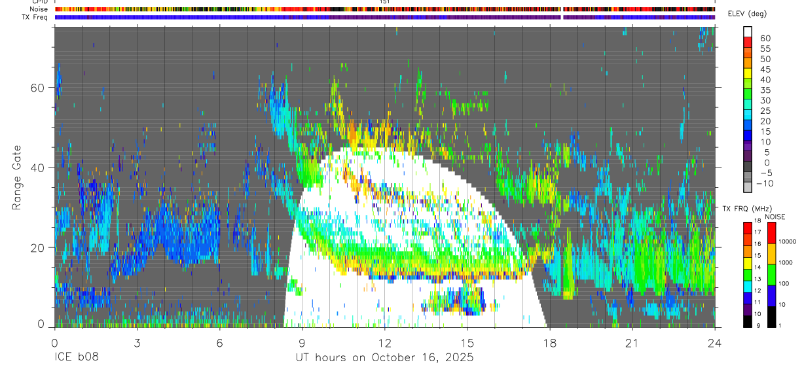The image size is (804, 371).
Task: Click the 'TX Freq' row label
Action: [x=35, y=17]
